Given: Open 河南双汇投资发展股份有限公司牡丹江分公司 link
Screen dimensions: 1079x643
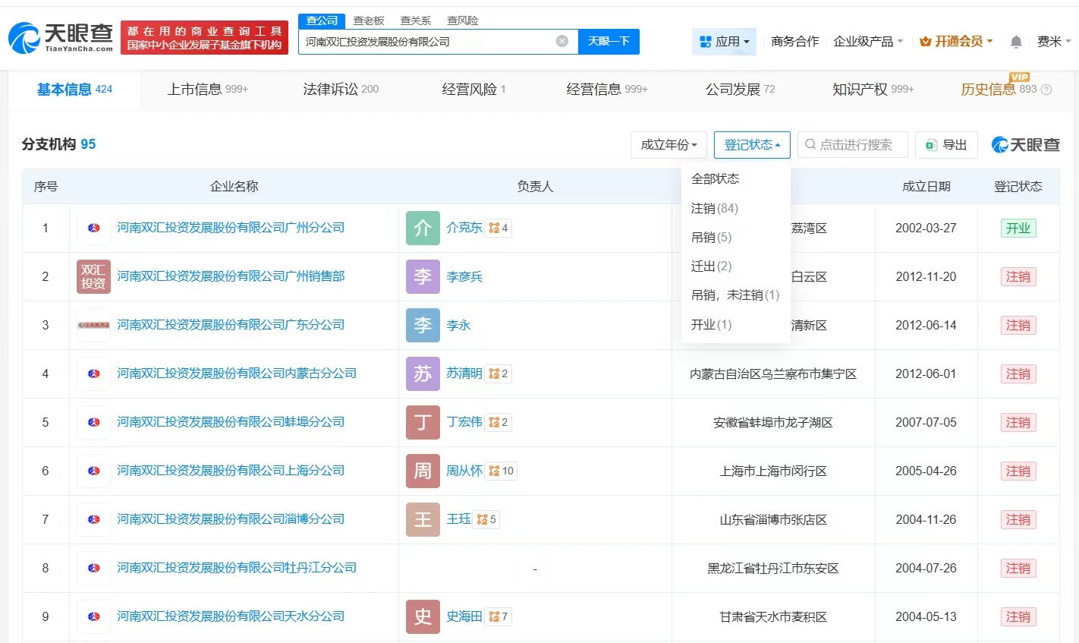Looking at the screenshot, I should click(237, 568).
